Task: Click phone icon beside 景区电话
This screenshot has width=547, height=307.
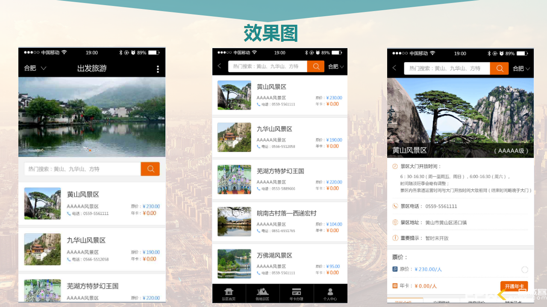Action: point(395,206)
